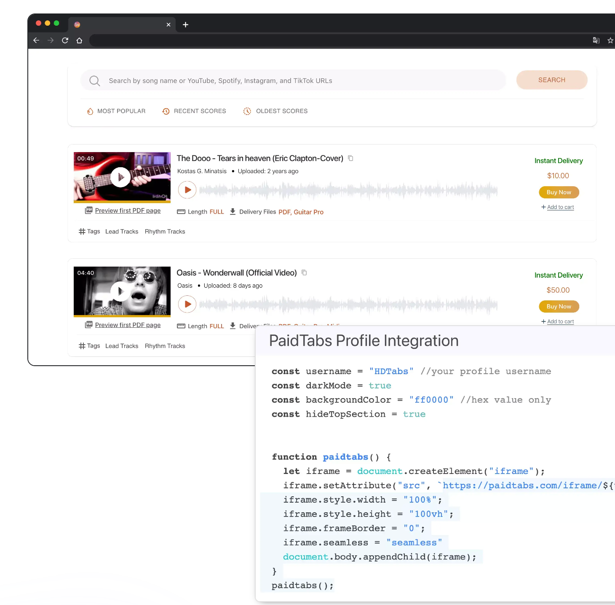Click the PaidTabs Profile Integration heading
Viewport: 615px width, 605px height.
click(x=364, y=340)
